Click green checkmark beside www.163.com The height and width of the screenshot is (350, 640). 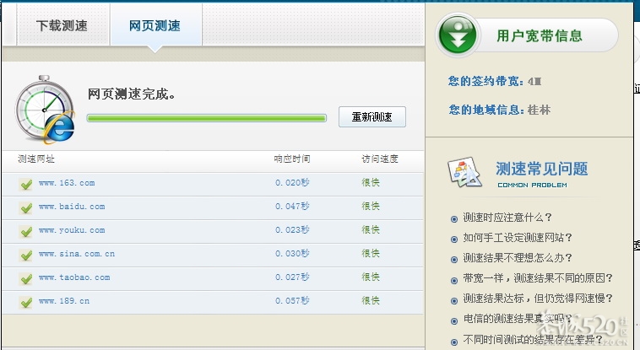[x=26, y=184]
